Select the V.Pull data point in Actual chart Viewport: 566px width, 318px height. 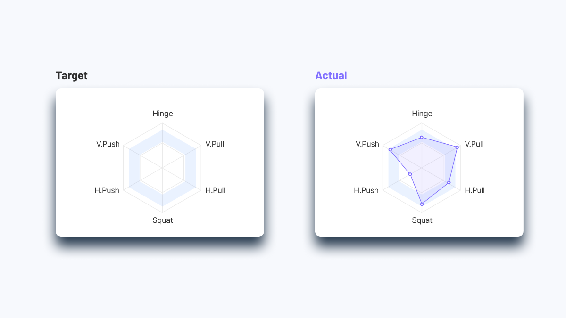pos(457,147)
